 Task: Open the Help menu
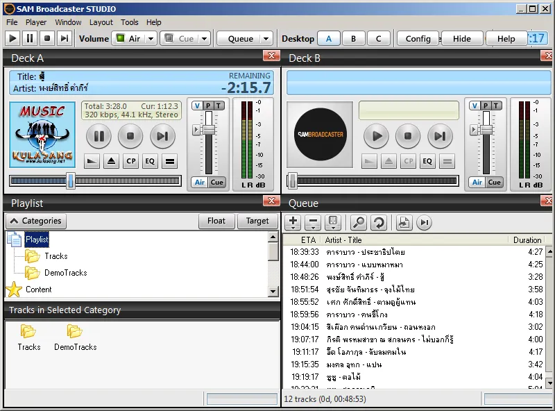tap(153, 22)
